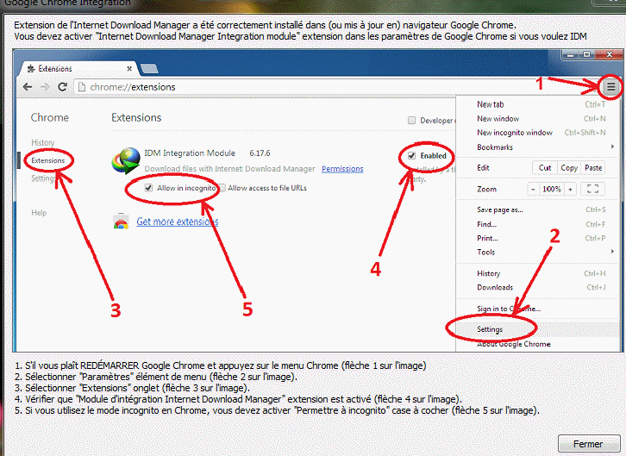Click the puzzle icon on the Extensions tab
The width and height of the screenshot is (626, 456).
(x=31, y=69)
